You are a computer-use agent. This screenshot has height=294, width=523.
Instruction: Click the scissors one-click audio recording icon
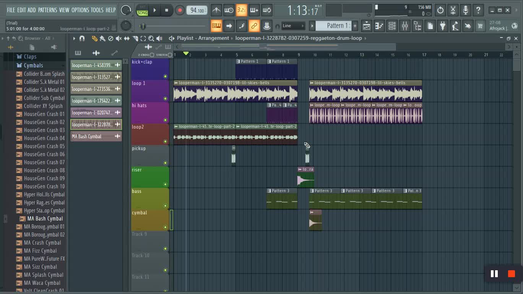click(453, 10)
